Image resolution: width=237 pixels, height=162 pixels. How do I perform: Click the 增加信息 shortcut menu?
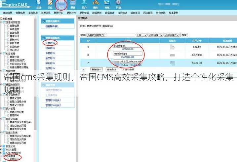[x=8, y=13]
